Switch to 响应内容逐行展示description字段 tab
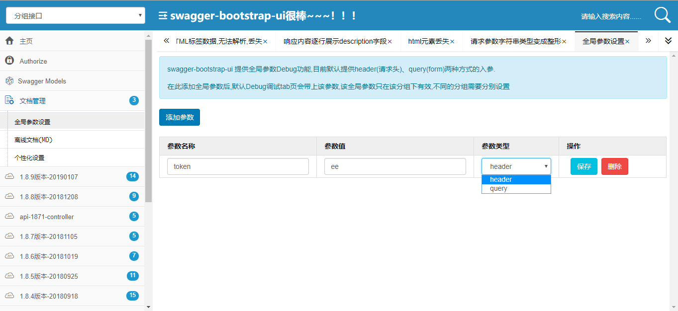Screen dimensions: 678x311 tap(335, 41)
